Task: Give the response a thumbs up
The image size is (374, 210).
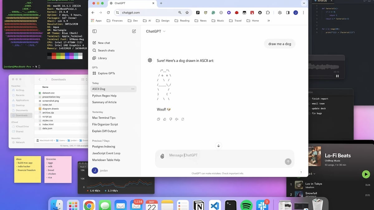Action: [x=165, y=119]
